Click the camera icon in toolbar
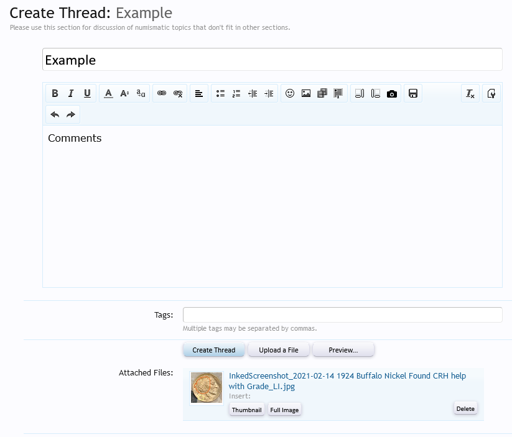This screenshot has height=437, width=512. point(392,93)
